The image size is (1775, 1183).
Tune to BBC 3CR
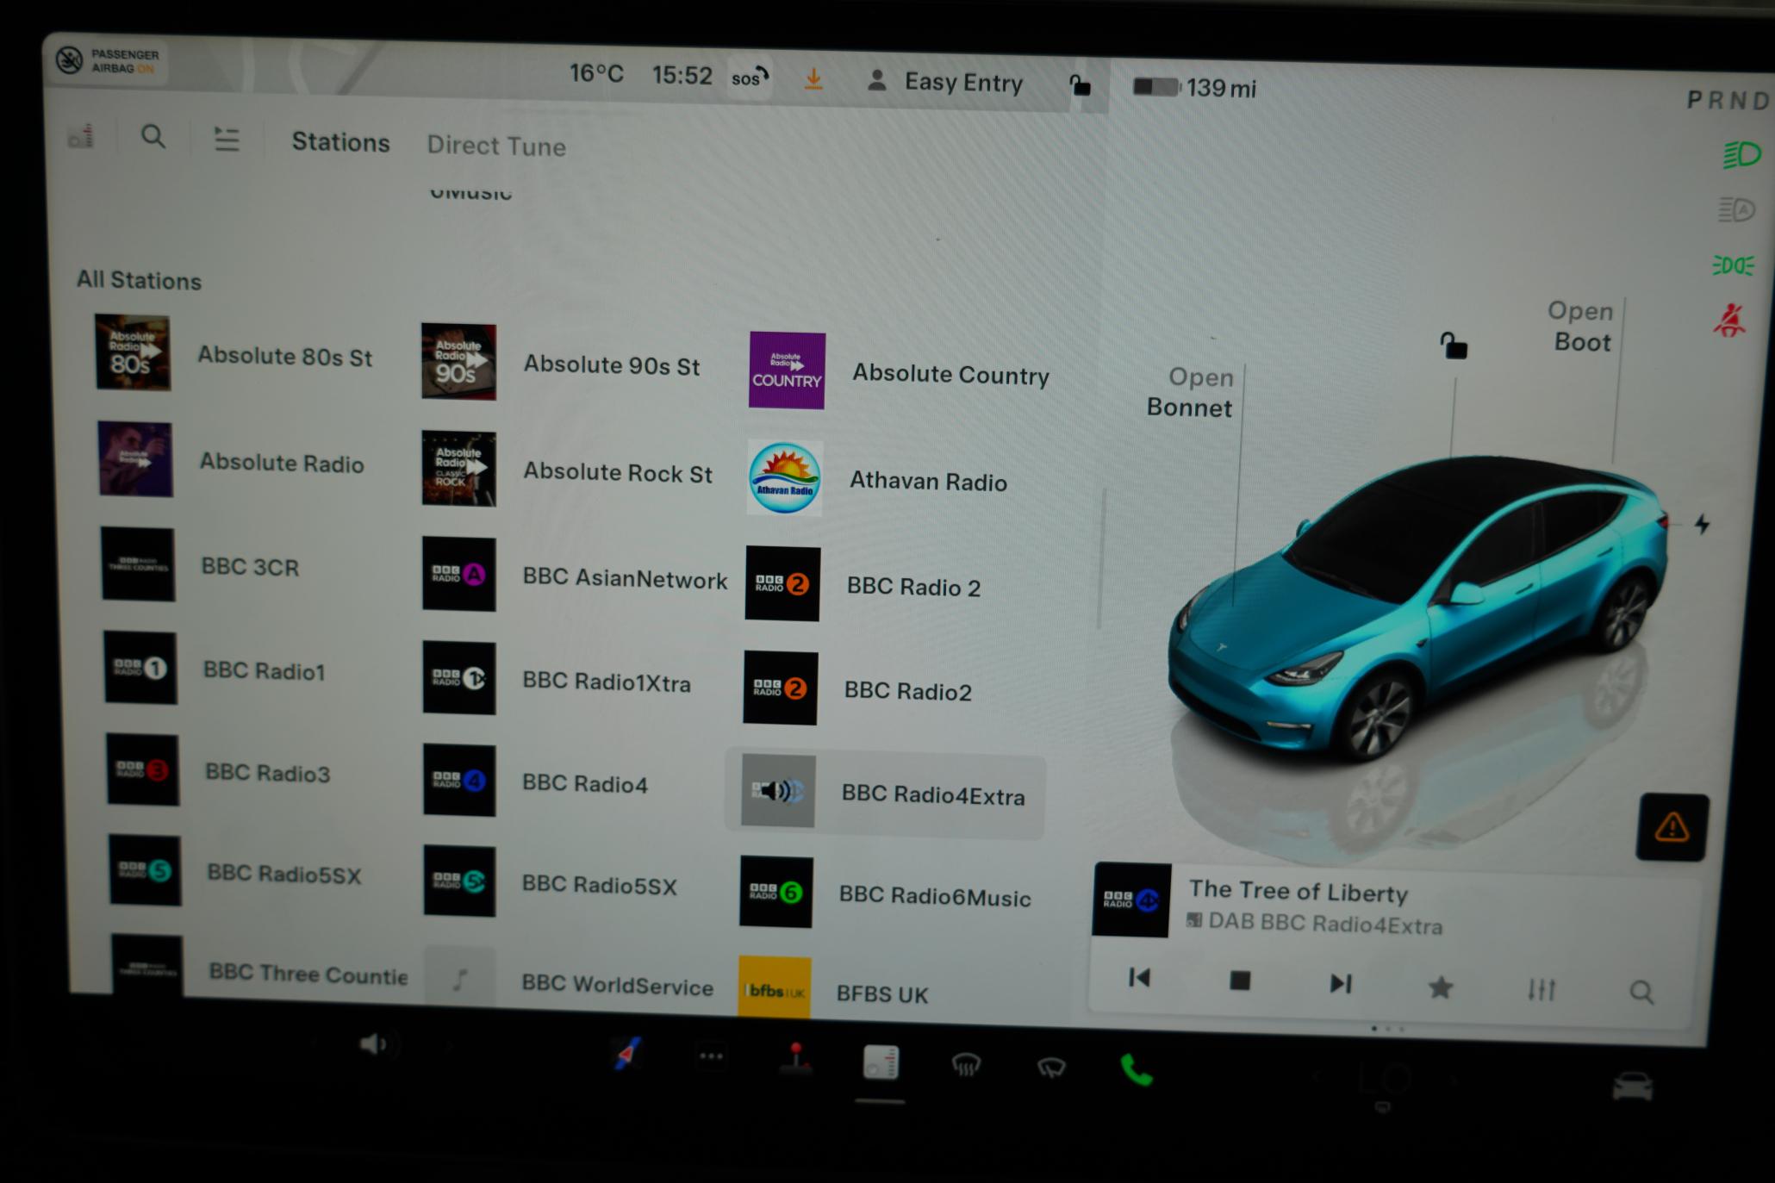click(201, 565)
